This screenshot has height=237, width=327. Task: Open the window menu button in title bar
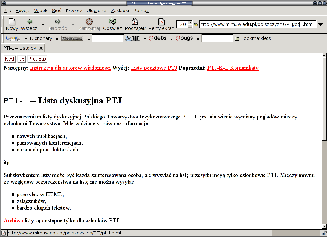pos(4,3)
